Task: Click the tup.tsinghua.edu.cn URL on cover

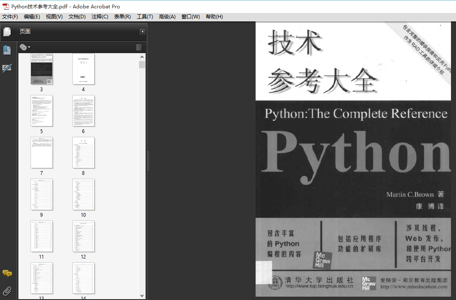Action: [x=319, y=286]
